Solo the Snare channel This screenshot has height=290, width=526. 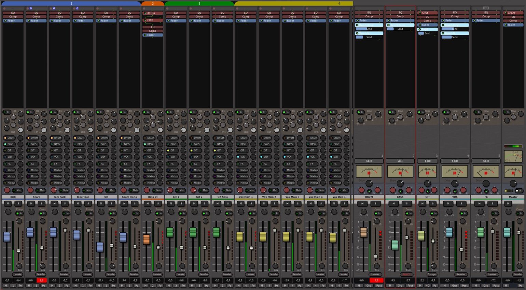41,203
